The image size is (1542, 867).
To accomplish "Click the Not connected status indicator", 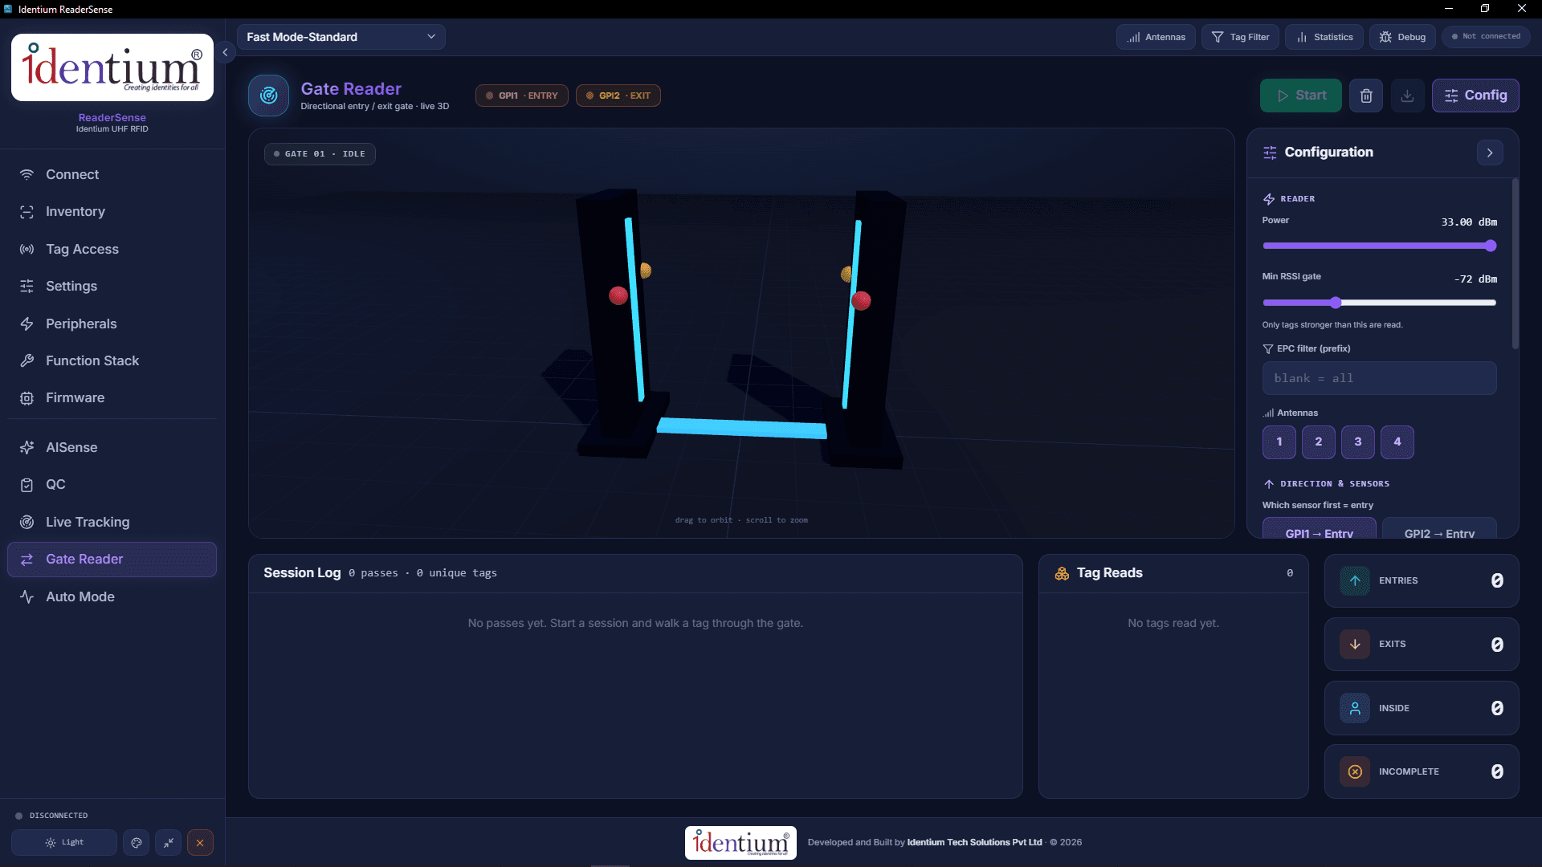I will (1486, 37).
